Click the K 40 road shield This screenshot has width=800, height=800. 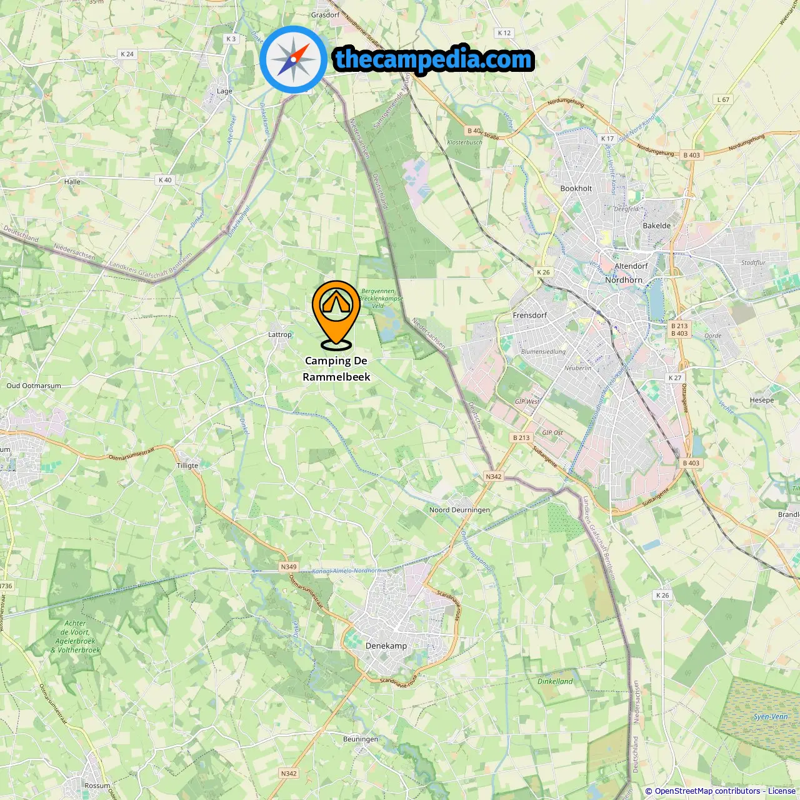tap(165, 179)
